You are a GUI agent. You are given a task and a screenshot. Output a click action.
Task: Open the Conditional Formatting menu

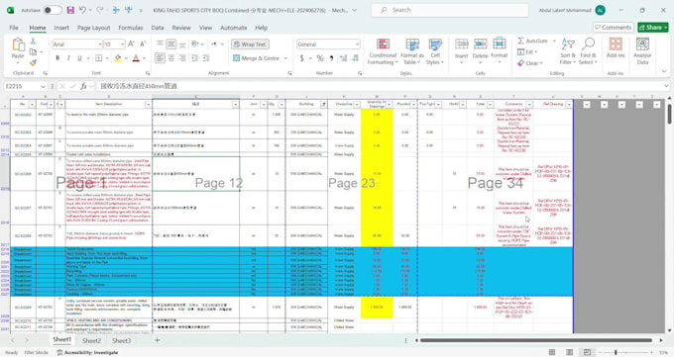(x=383, y=51)
